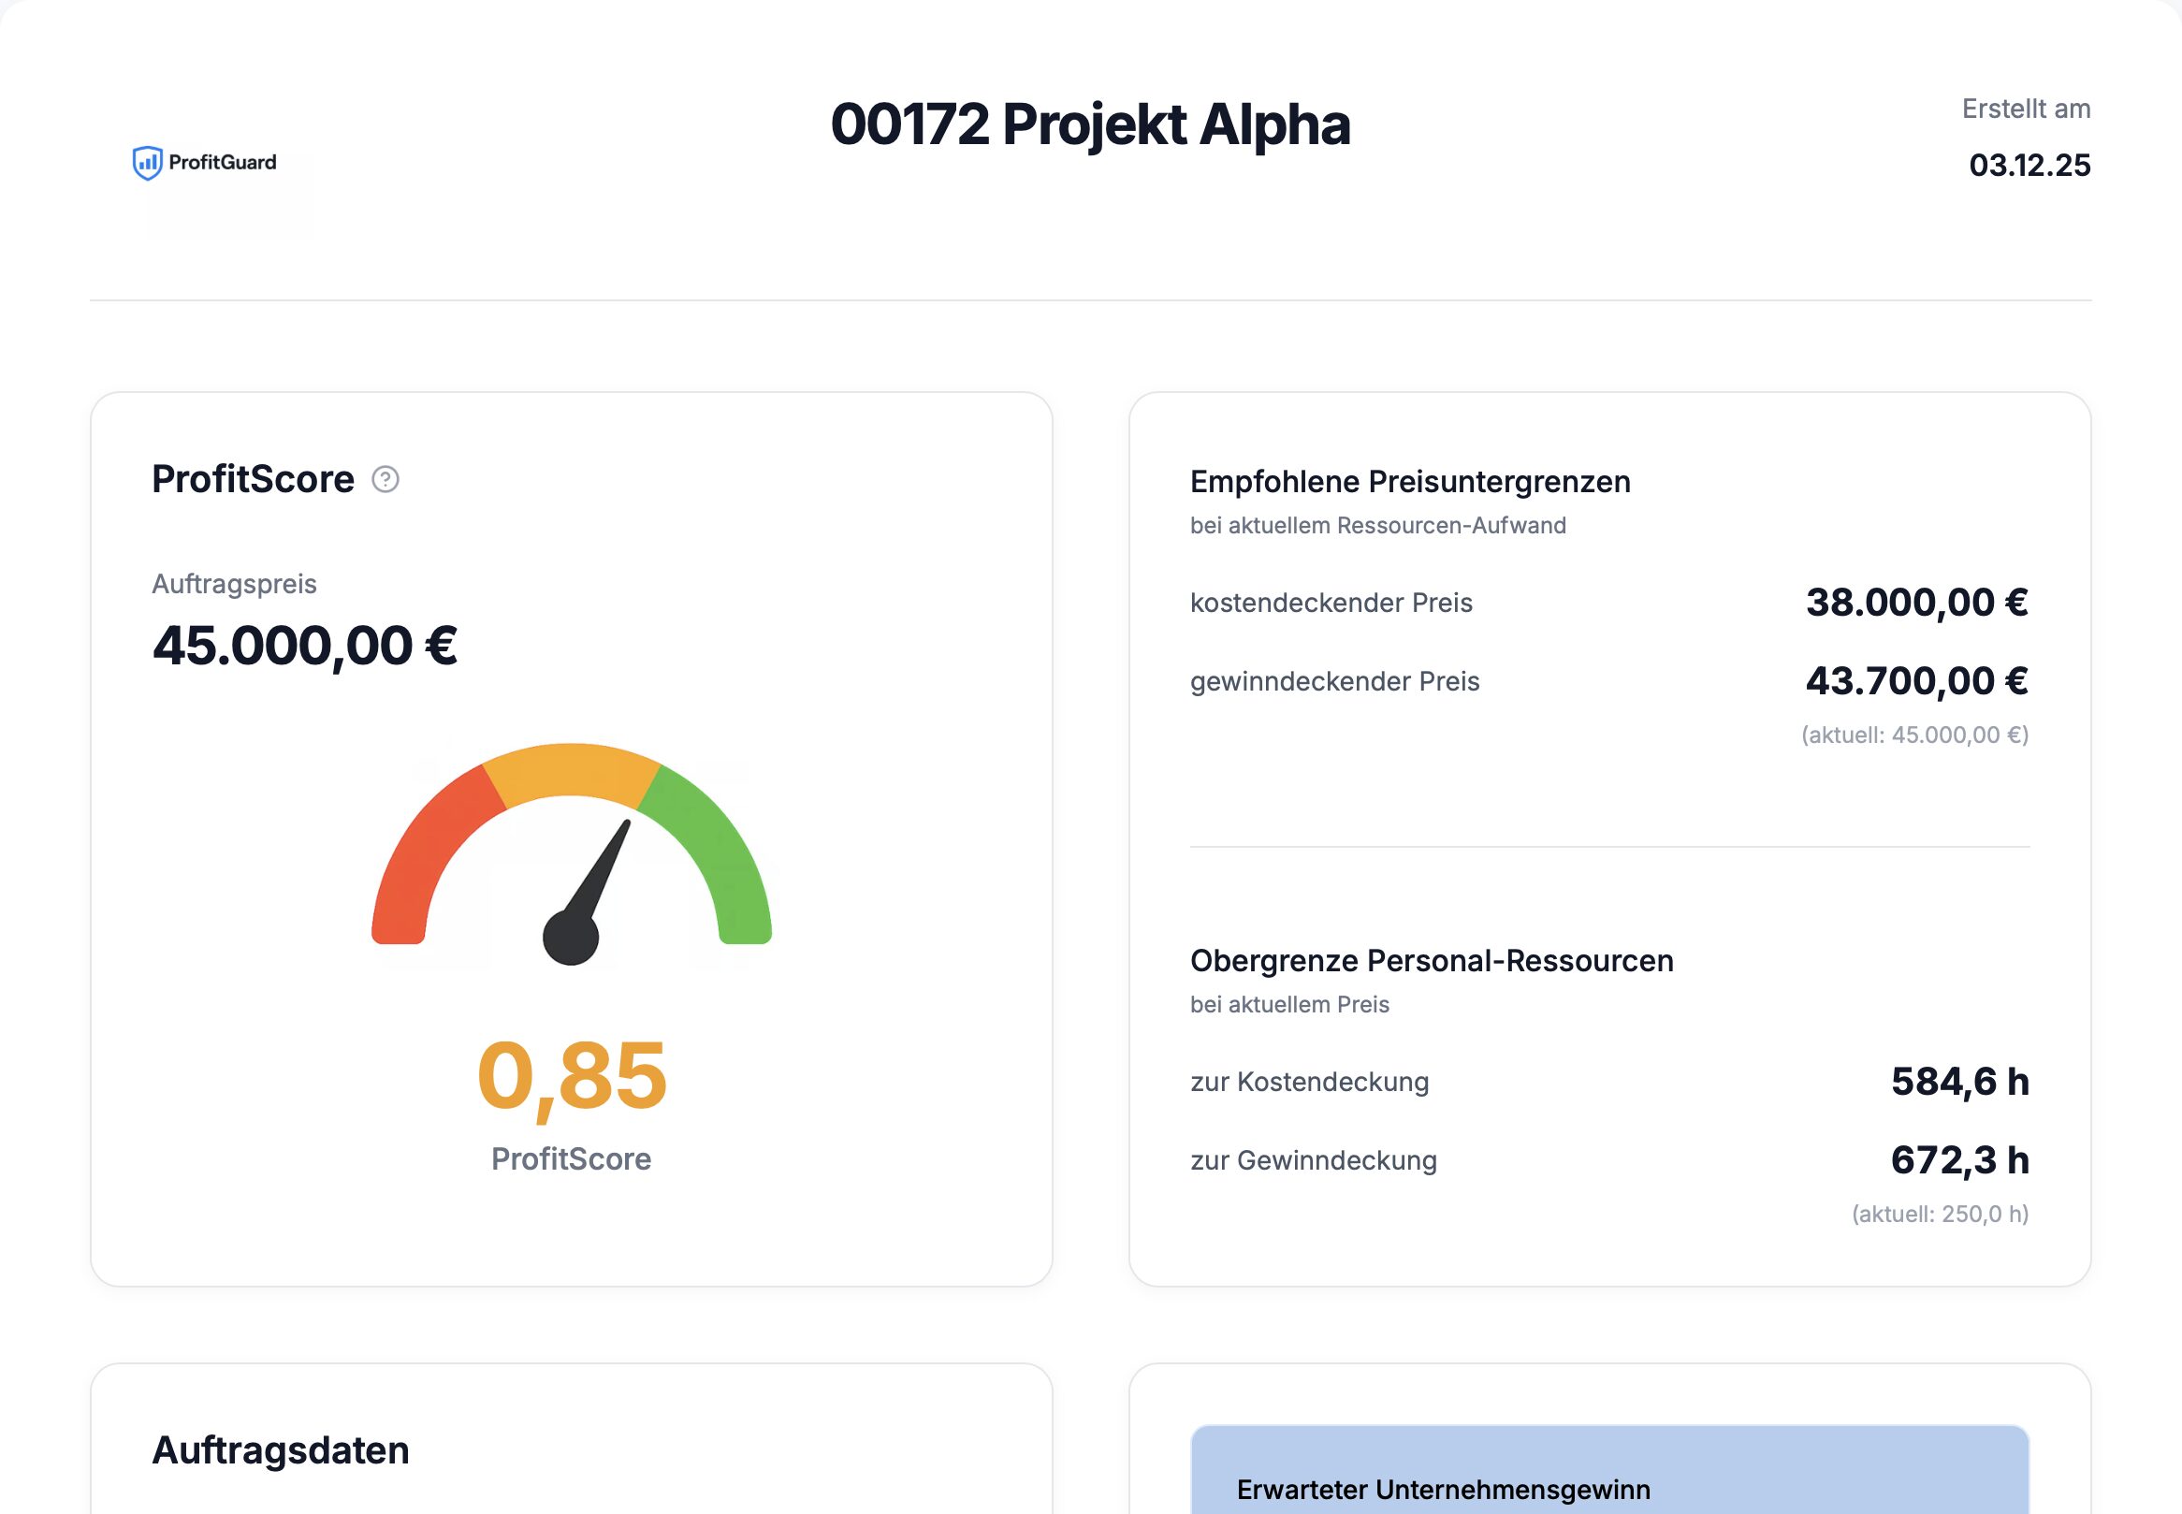Click the kostendeckender Preis value 38.000,00 €
The width and height of the screenshot is (2182, 1514).
pos(1916,603)
